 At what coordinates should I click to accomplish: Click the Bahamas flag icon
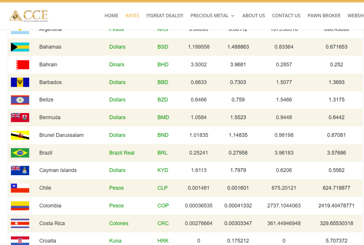click(20, 47)
